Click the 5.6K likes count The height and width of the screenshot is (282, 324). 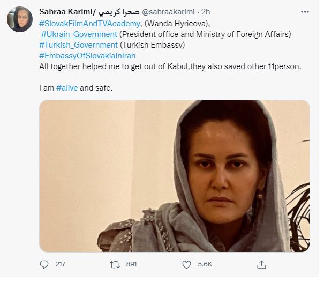click(x=205, y=264)
